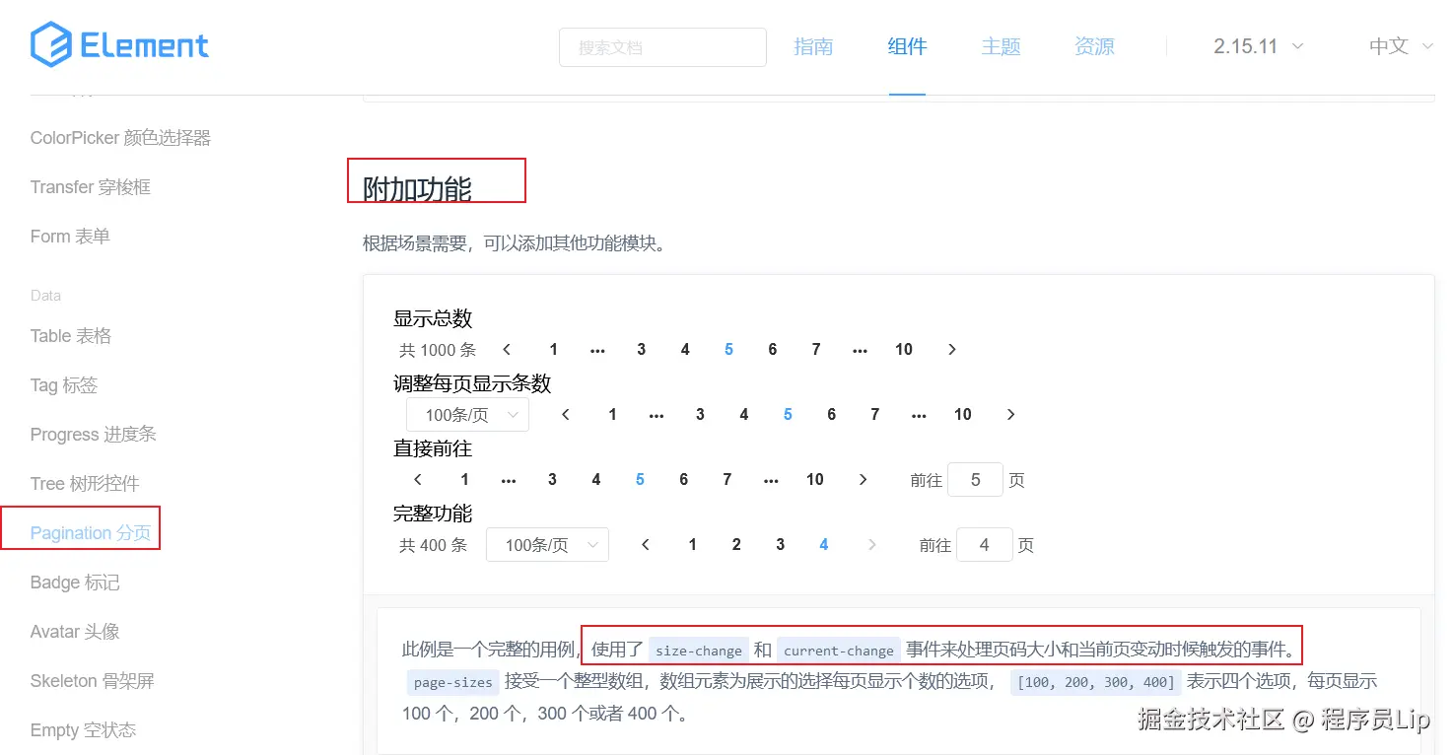The height and width of the screenshot is (755, 1452).
Task: Open Tree 树形控件 in sidebar
Action: tap(85, 484)
